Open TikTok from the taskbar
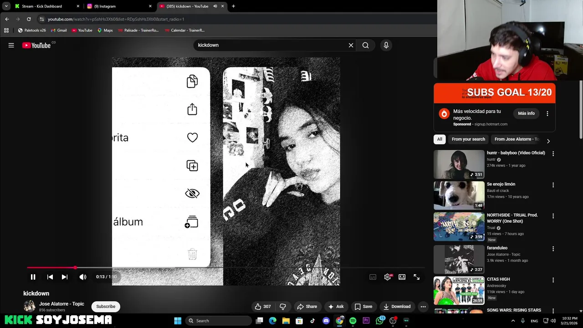The height and width of the screenshot is (328, 583). 312,321
